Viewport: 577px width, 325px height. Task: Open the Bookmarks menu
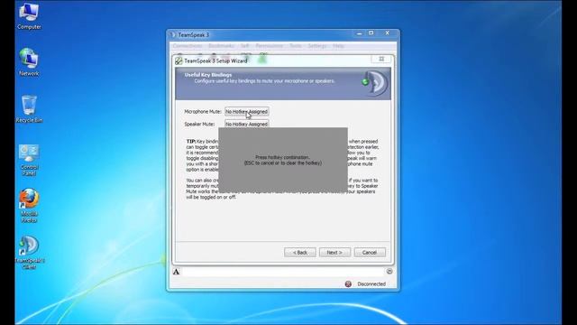221,46
